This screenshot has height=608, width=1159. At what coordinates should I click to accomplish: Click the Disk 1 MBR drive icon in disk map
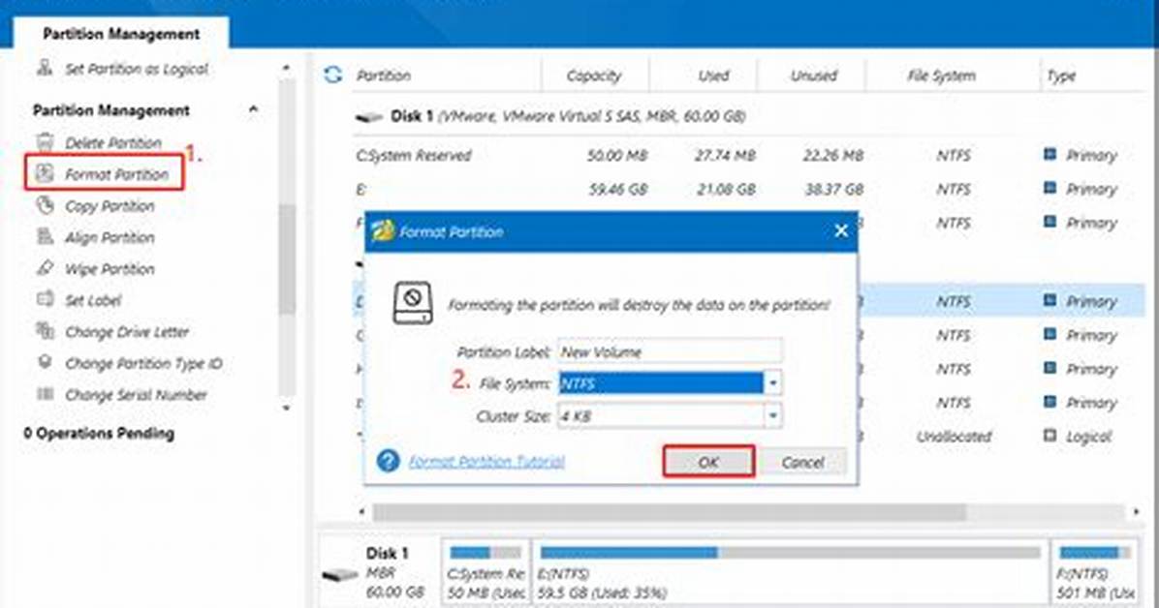click(x=340, y=574)
